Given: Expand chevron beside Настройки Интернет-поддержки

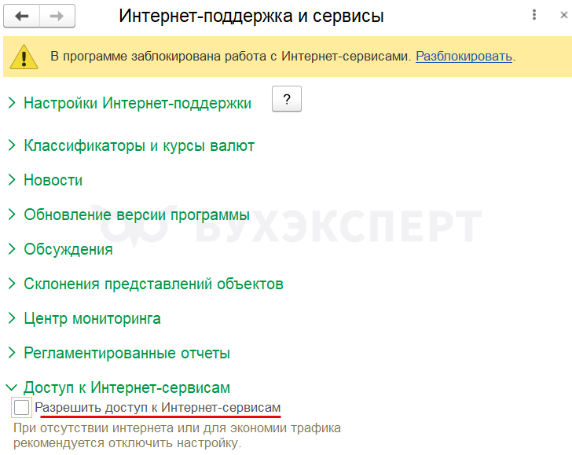Looking at the screenshot, I should 12,103.
